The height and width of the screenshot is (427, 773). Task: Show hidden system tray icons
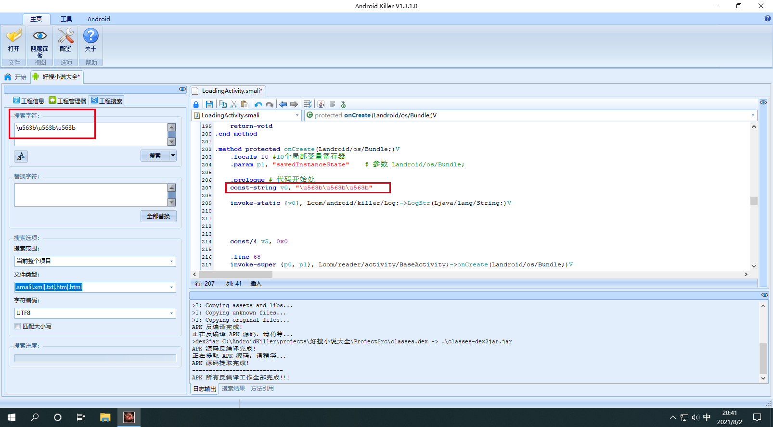coord(672,417)
